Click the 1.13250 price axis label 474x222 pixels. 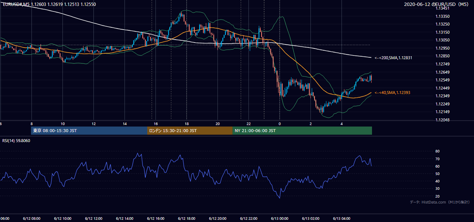pos(442,24)
